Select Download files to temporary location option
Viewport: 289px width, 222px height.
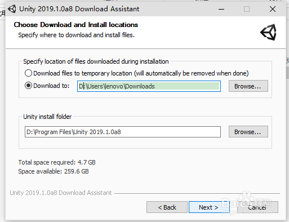(x=28, y=73)
